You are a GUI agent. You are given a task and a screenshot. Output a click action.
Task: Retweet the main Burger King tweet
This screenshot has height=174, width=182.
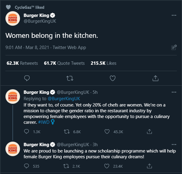point(70,78)
